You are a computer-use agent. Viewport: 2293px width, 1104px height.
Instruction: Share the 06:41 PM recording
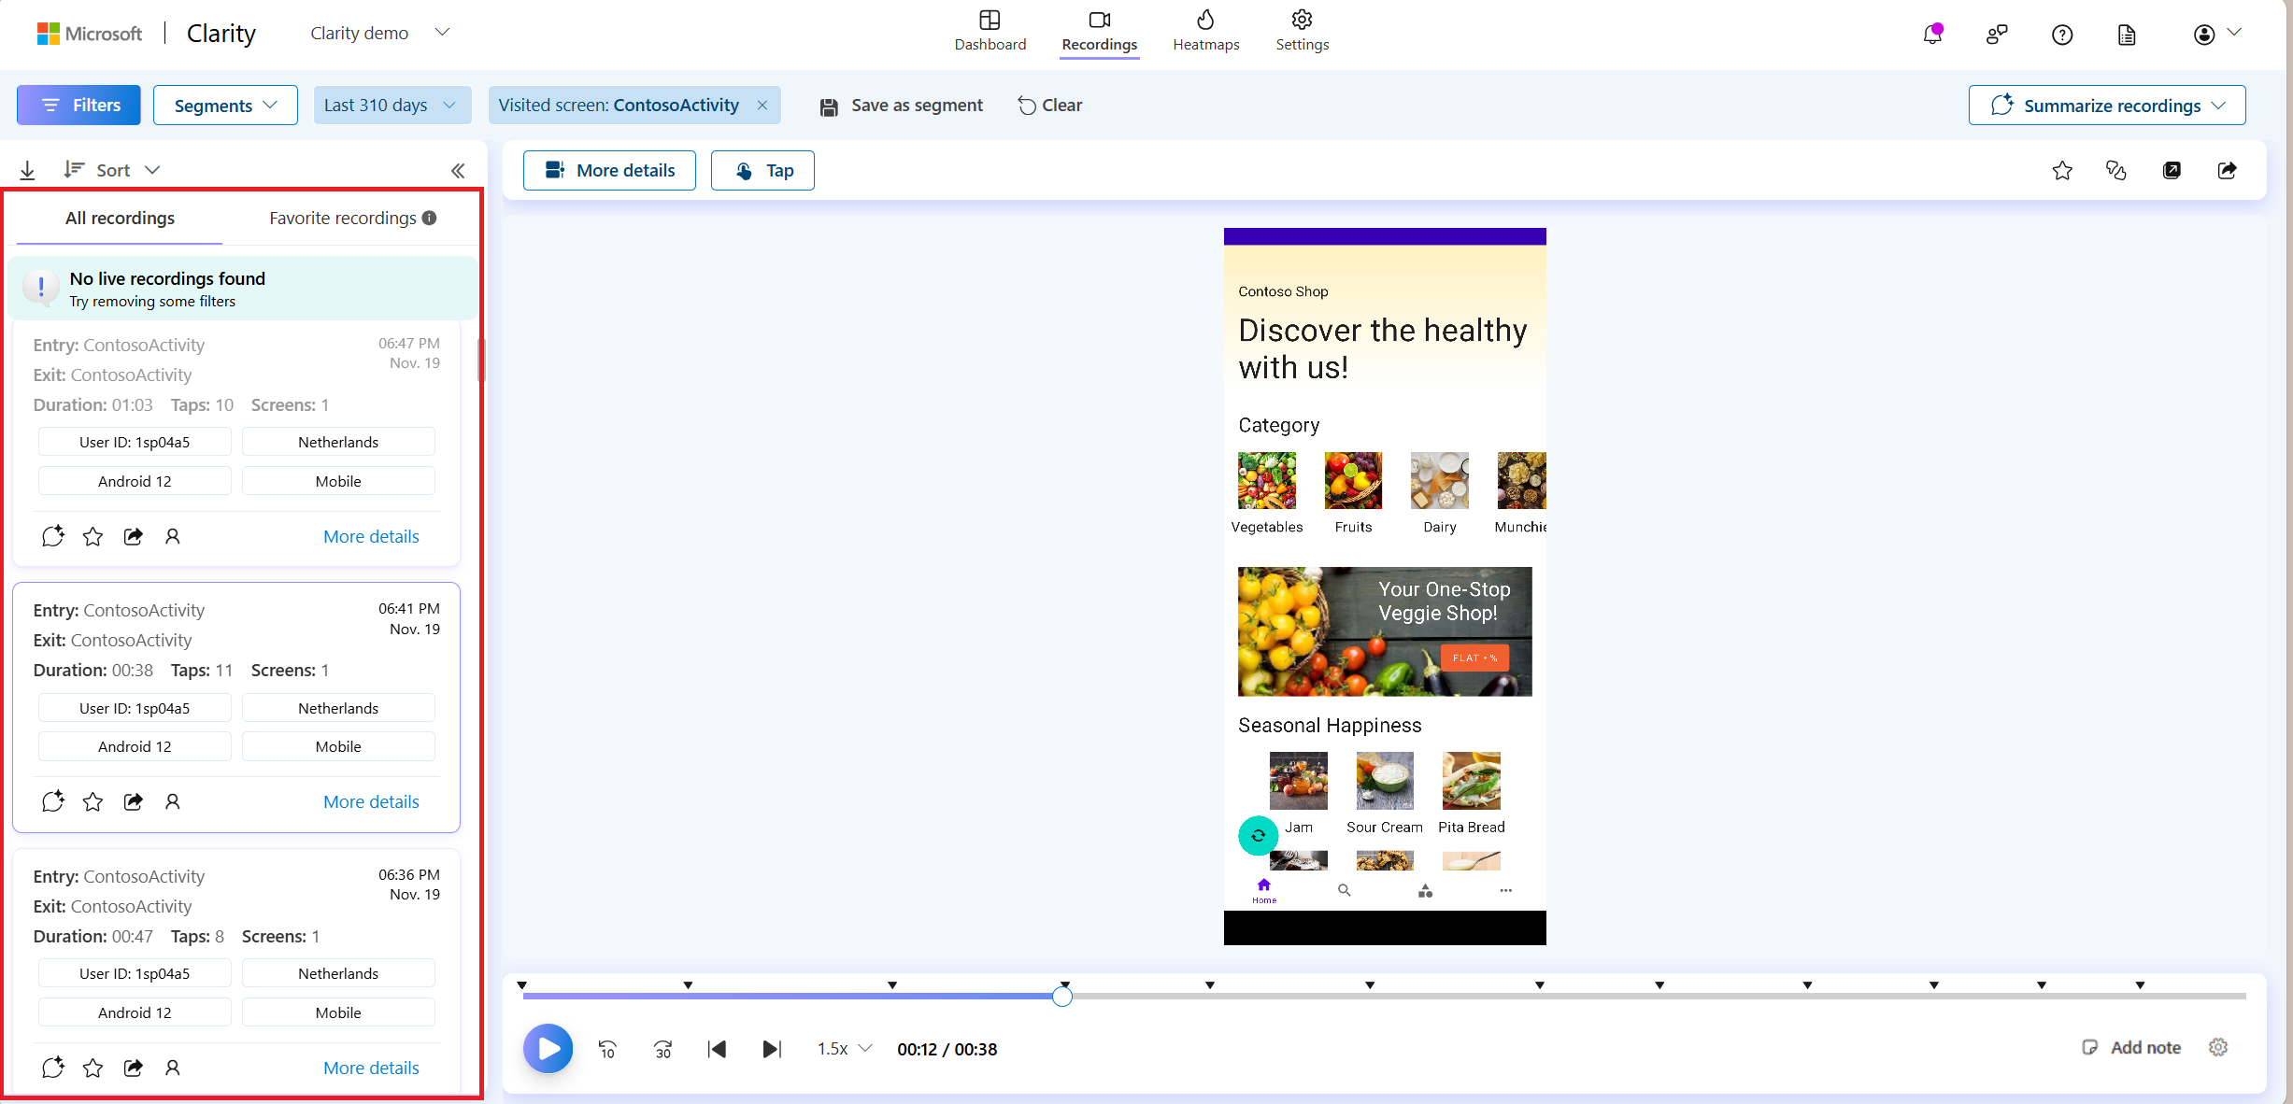pos(134,801)
